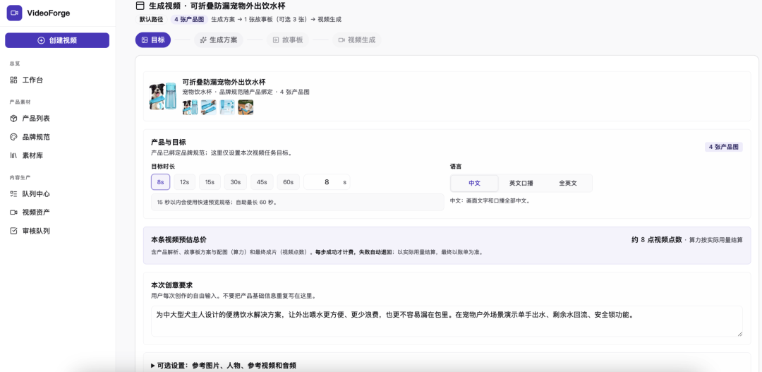Click the 本条视频预估总价 heading
This screenshot has width=762, height=372.
tap(179, 240)
